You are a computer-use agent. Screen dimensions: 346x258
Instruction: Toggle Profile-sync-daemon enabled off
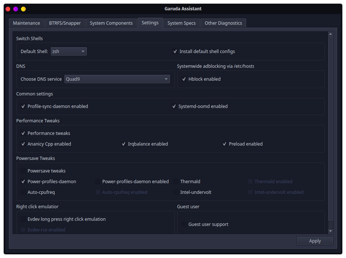coord(23,106)
